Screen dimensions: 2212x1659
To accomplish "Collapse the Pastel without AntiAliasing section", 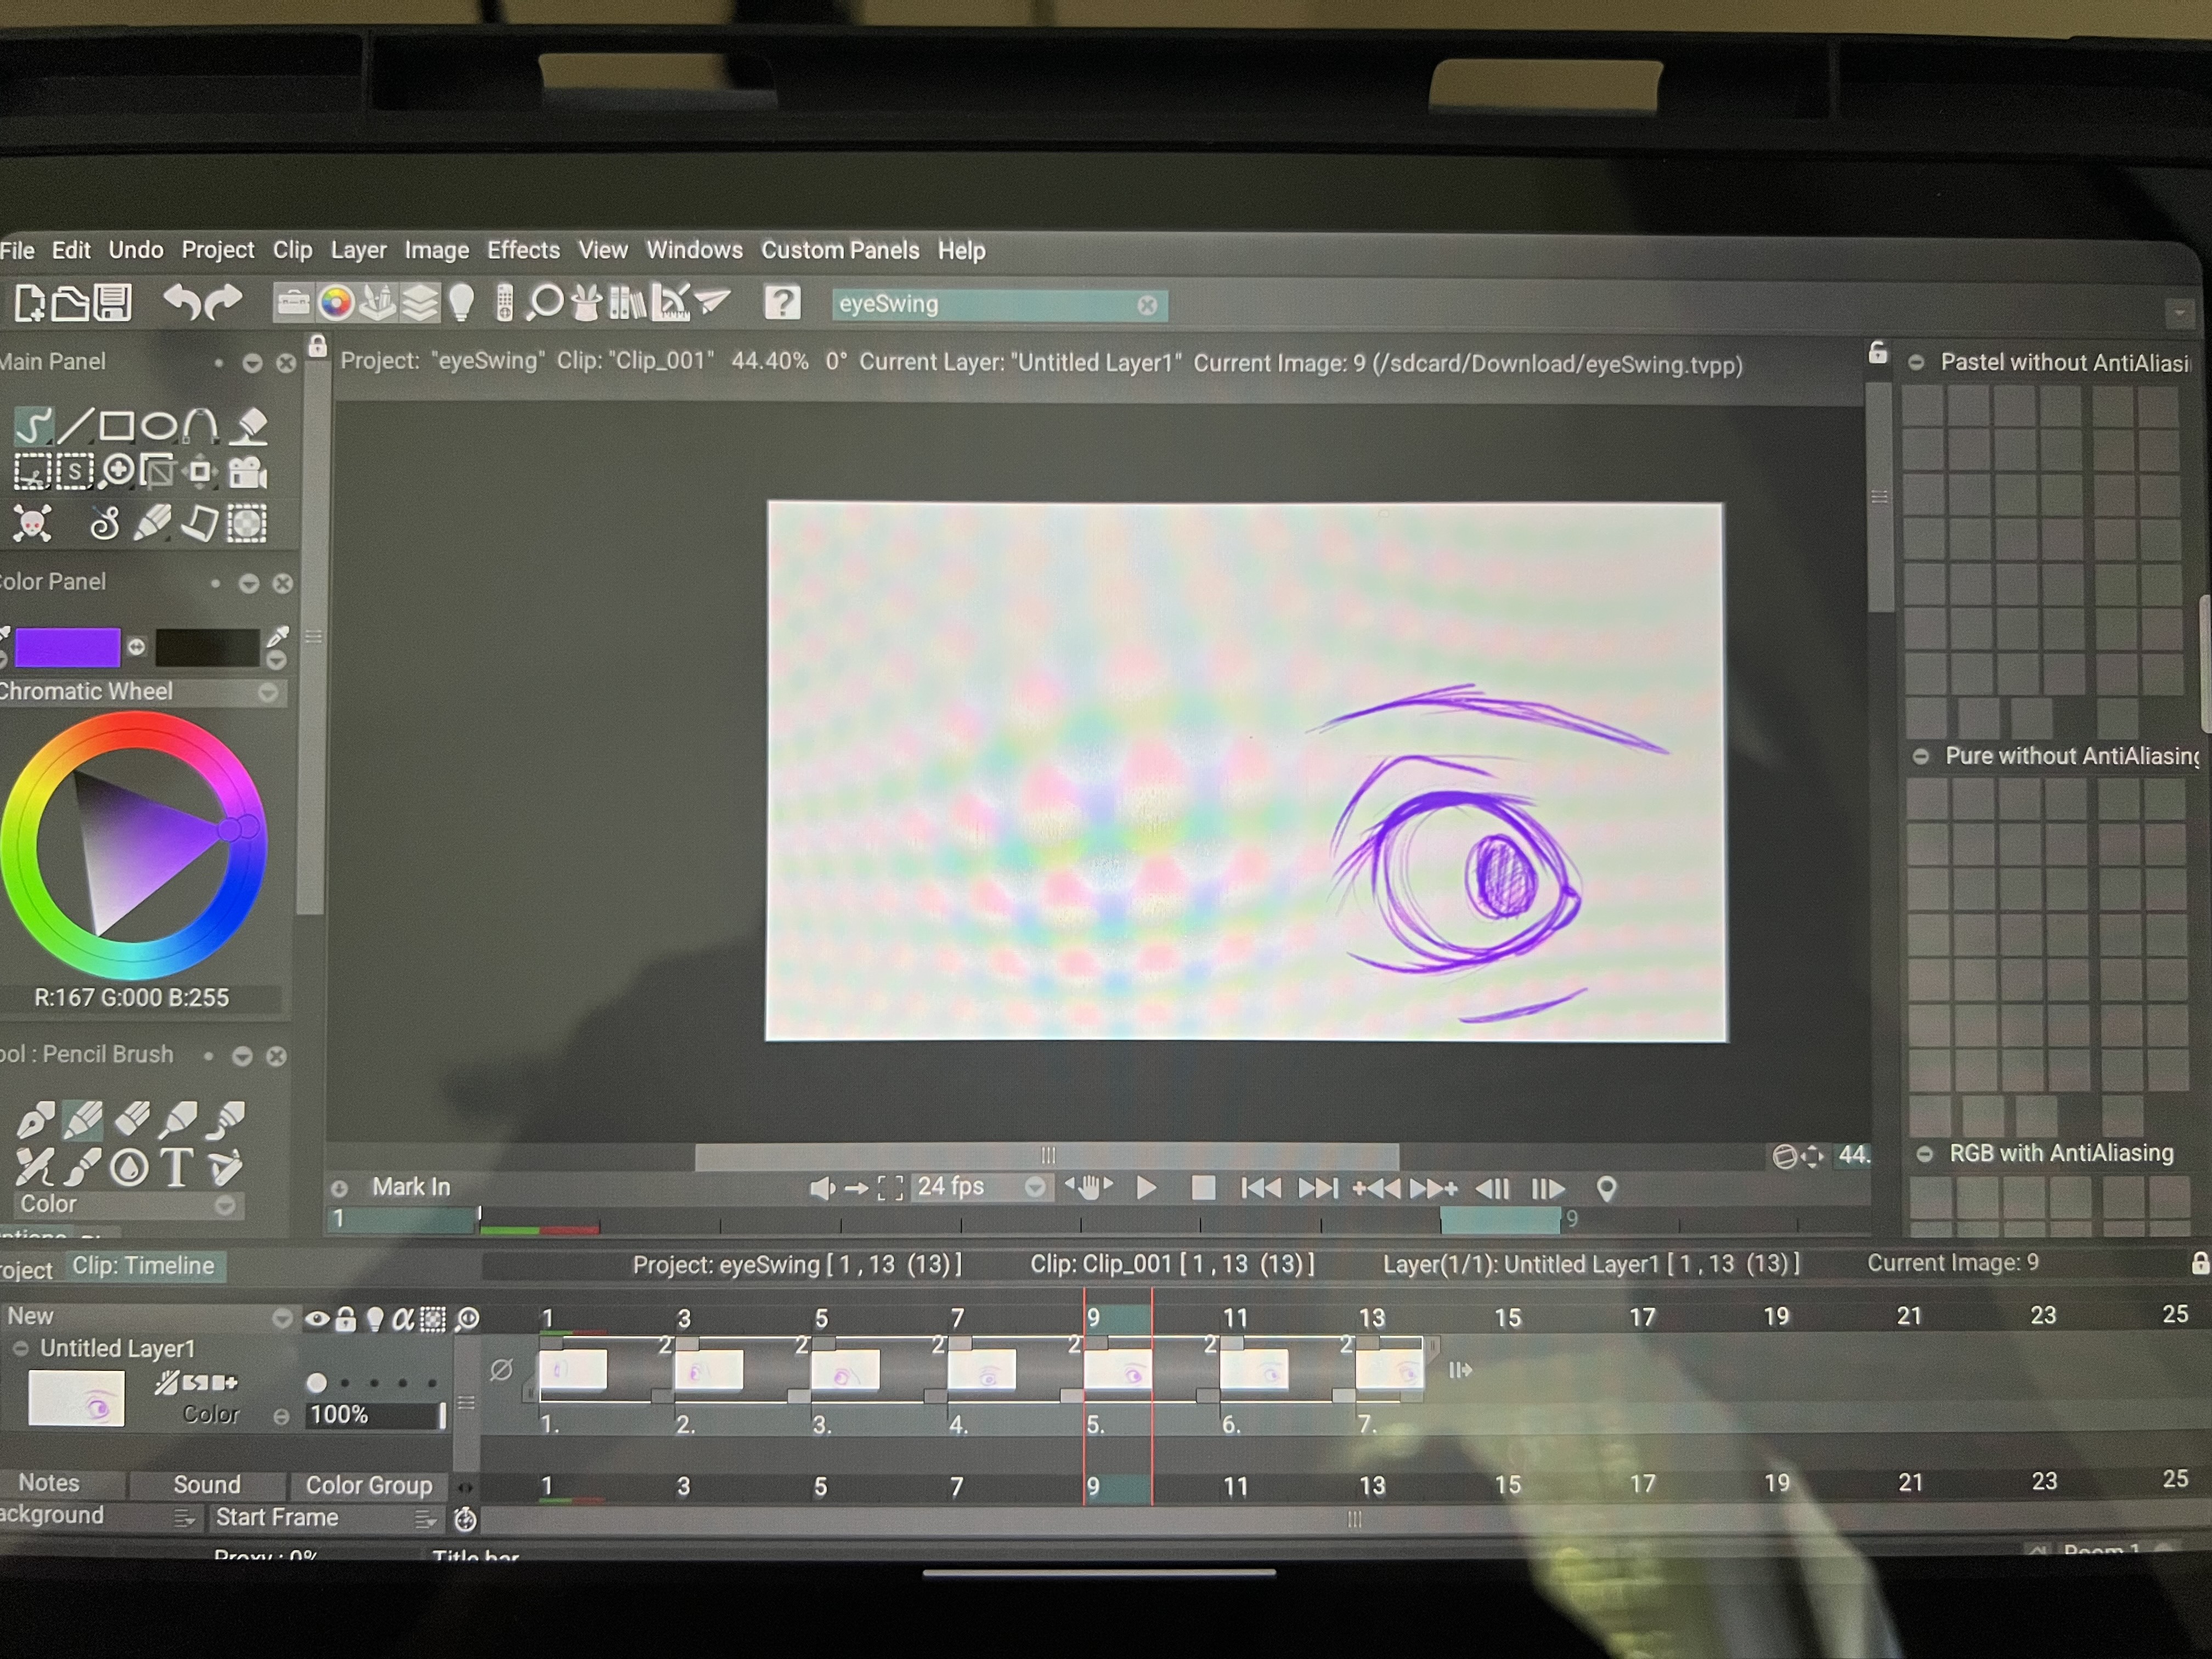I will [x=1916, y=363].
